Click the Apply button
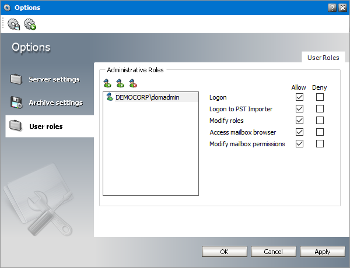 (x=322, y=252)
